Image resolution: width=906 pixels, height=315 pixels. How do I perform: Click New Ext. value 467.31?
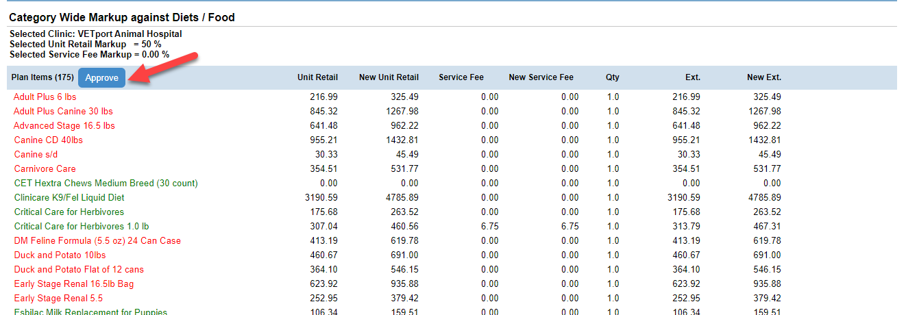pyautogui.click(x=767, y=227)
